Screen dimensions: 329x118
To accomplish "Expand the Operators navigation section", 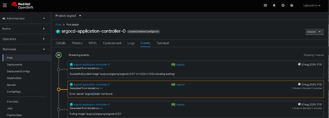I will coord(24,39).
